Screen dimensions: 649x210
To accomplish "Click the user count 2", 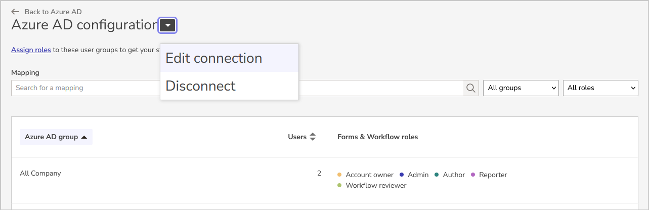I will tap(319, 174).
